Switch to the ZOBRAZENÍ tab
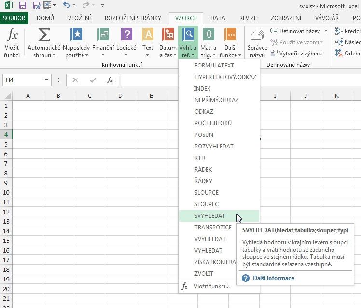361x308 pixels. tap(286, 18)
